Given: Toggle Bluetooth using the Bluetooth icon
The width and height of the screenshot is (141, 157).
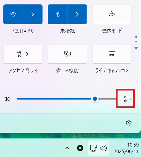Looking at the screenshot, I should pos(58,14).
